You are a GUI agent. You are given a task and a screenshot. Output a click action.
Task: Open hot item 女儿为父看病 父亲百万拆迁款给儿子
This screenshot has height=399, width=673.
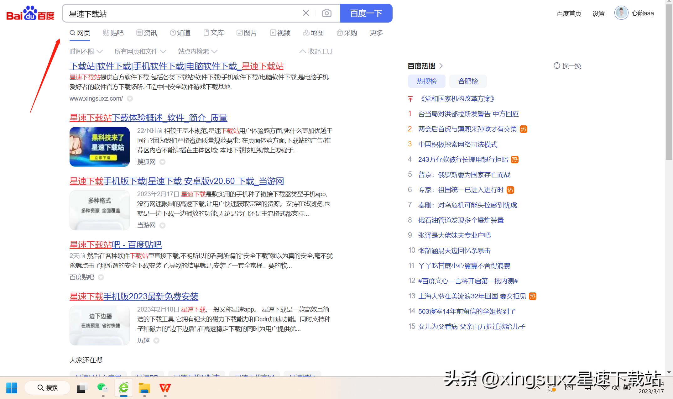[472, 327]
